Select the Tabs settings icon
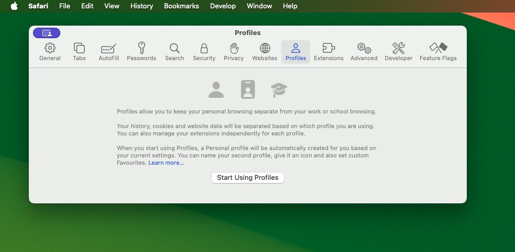The height and width of the screenshot is (252, 515). pos(79,52)
